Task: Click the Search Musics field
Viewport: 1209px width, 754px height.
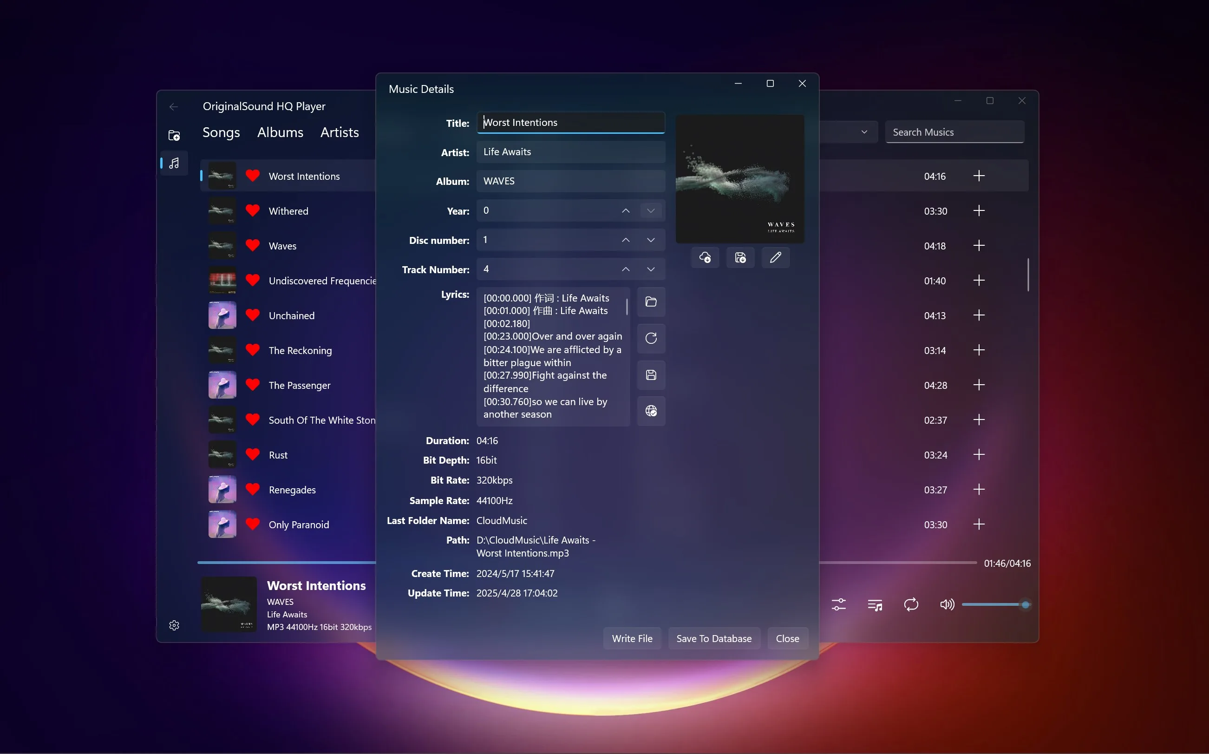Action: (x=954, y=132)
